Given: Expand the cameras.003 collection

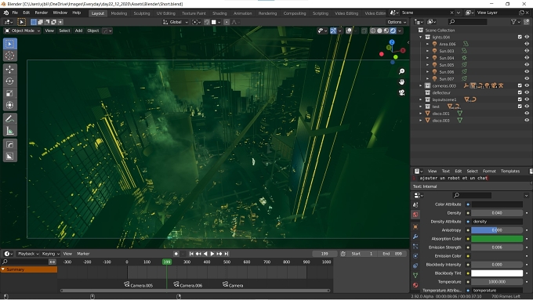Looking at the screenshot, I should tap(420, 85).
